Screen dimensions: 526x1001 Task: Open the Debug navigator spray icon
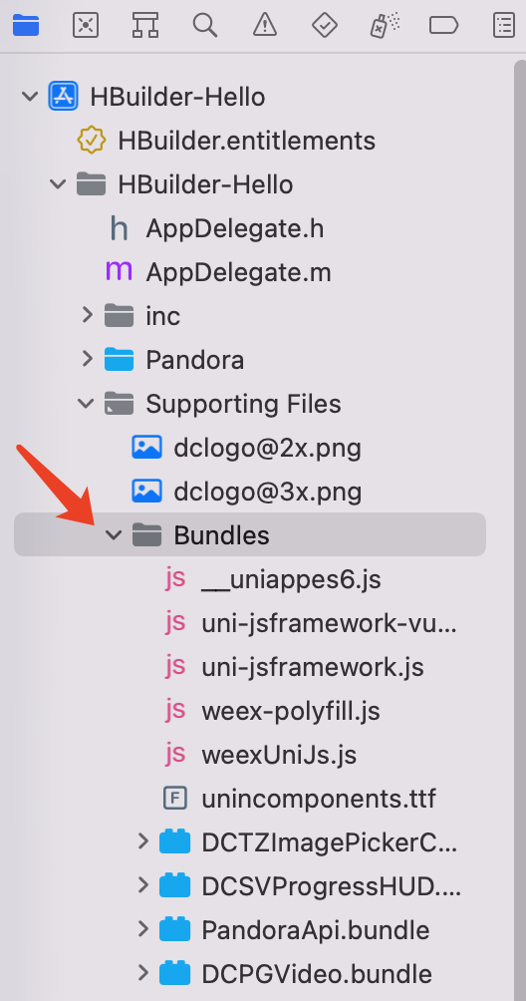pos(385,26)
